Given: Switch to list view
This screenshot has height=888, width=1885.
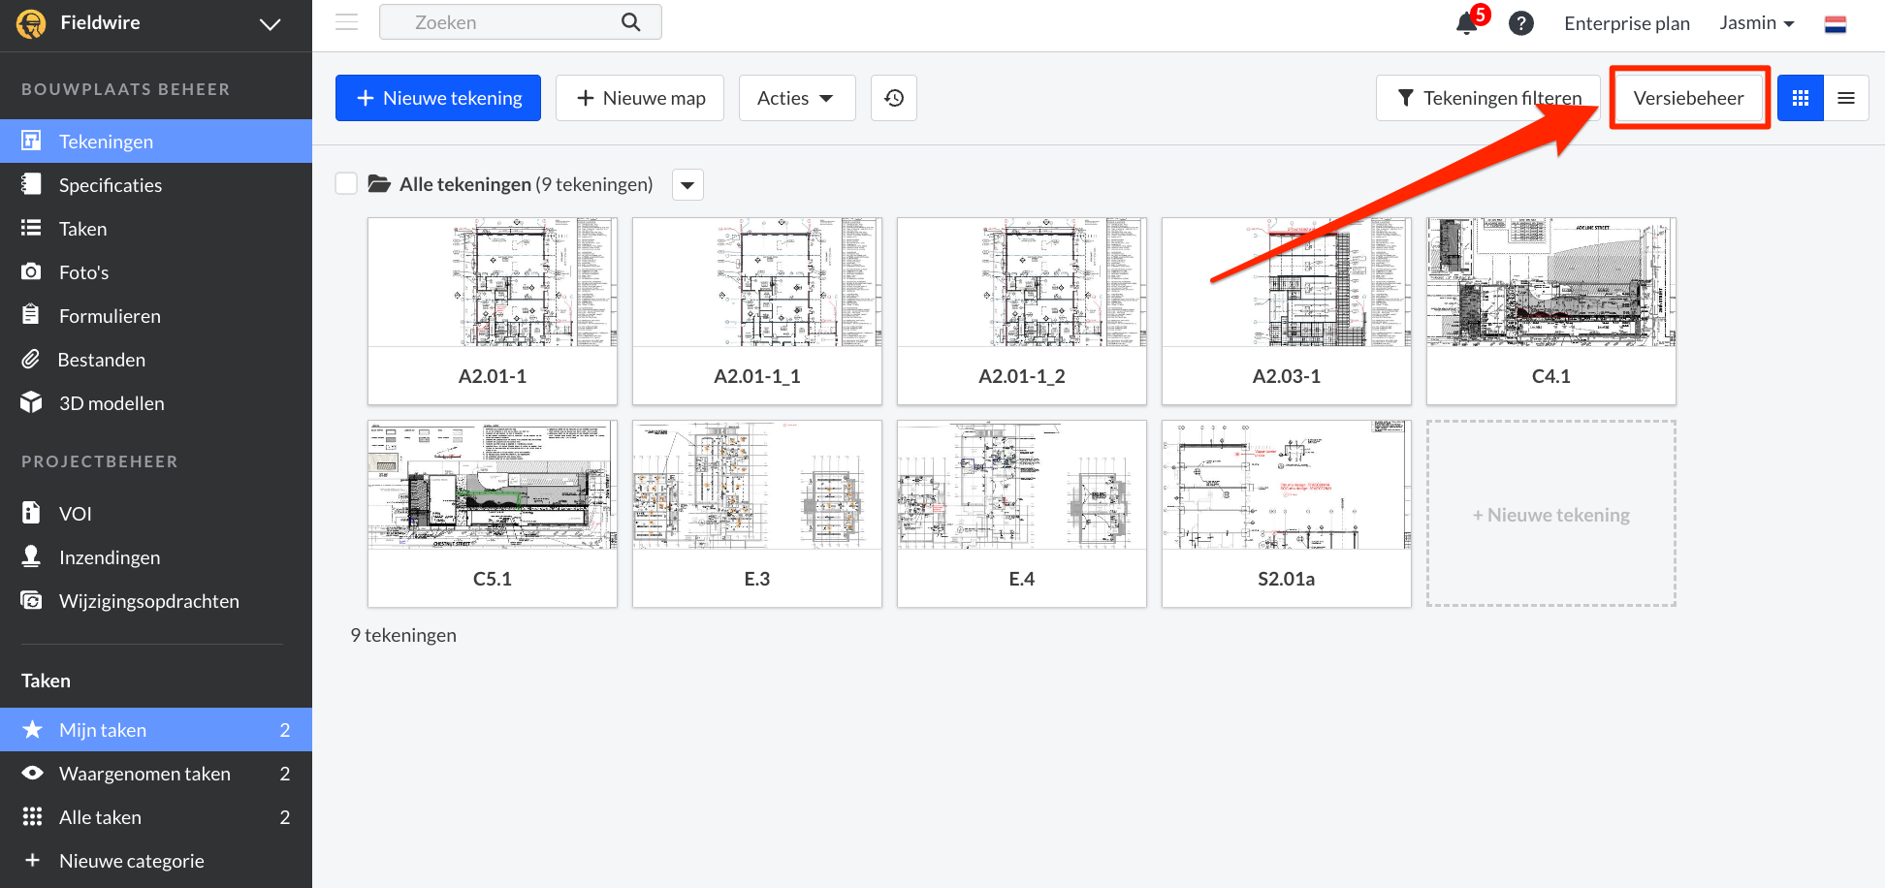Looking at the screenshot, I should 1846,98.
